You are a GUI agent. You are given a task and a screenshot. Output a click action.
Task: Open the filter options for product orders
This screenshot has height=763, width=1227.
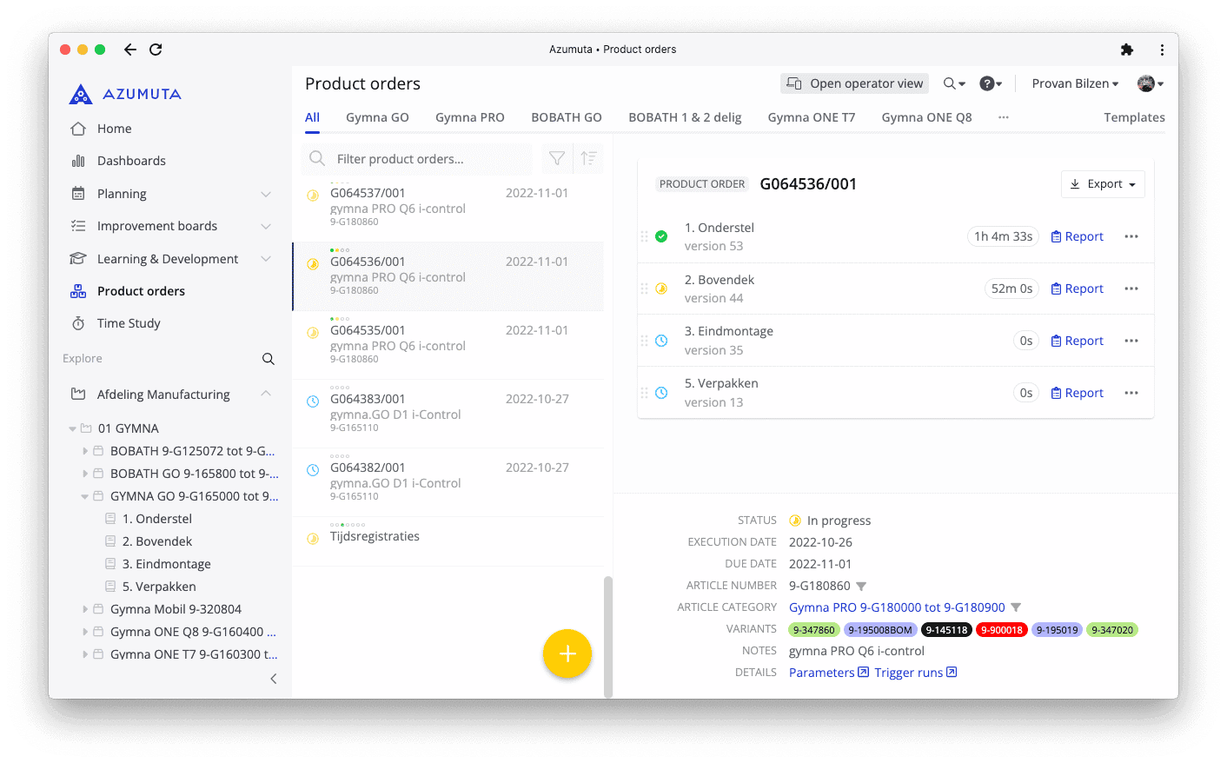pos(556,158)
